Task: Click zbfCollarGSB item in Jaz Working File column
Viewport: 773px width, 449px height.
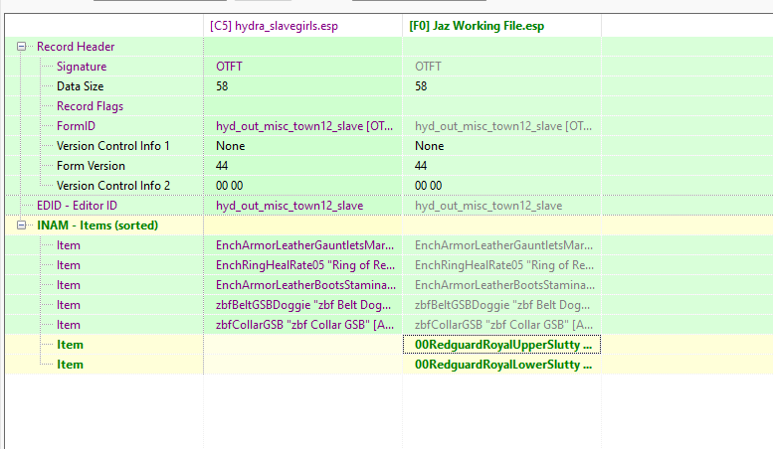Action: (503, 325)
